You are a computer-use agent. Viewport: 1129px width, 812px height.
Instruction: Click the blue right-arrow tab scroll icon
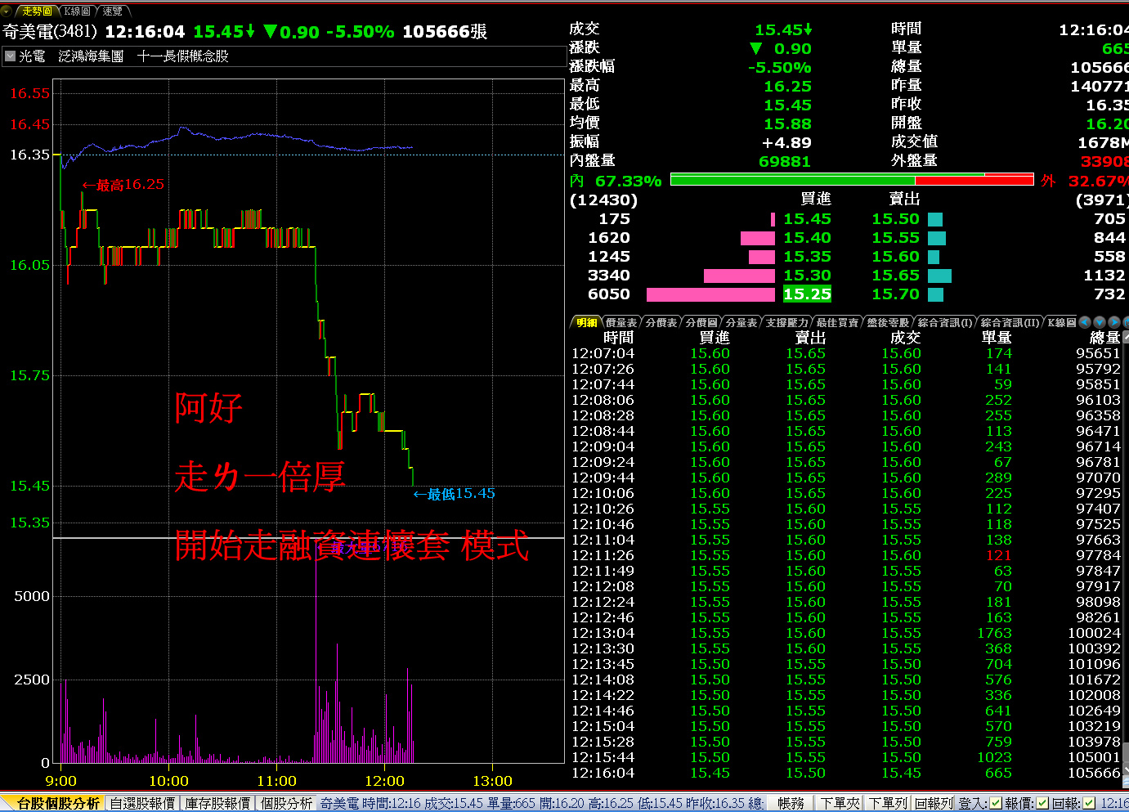pos(1114,323)
